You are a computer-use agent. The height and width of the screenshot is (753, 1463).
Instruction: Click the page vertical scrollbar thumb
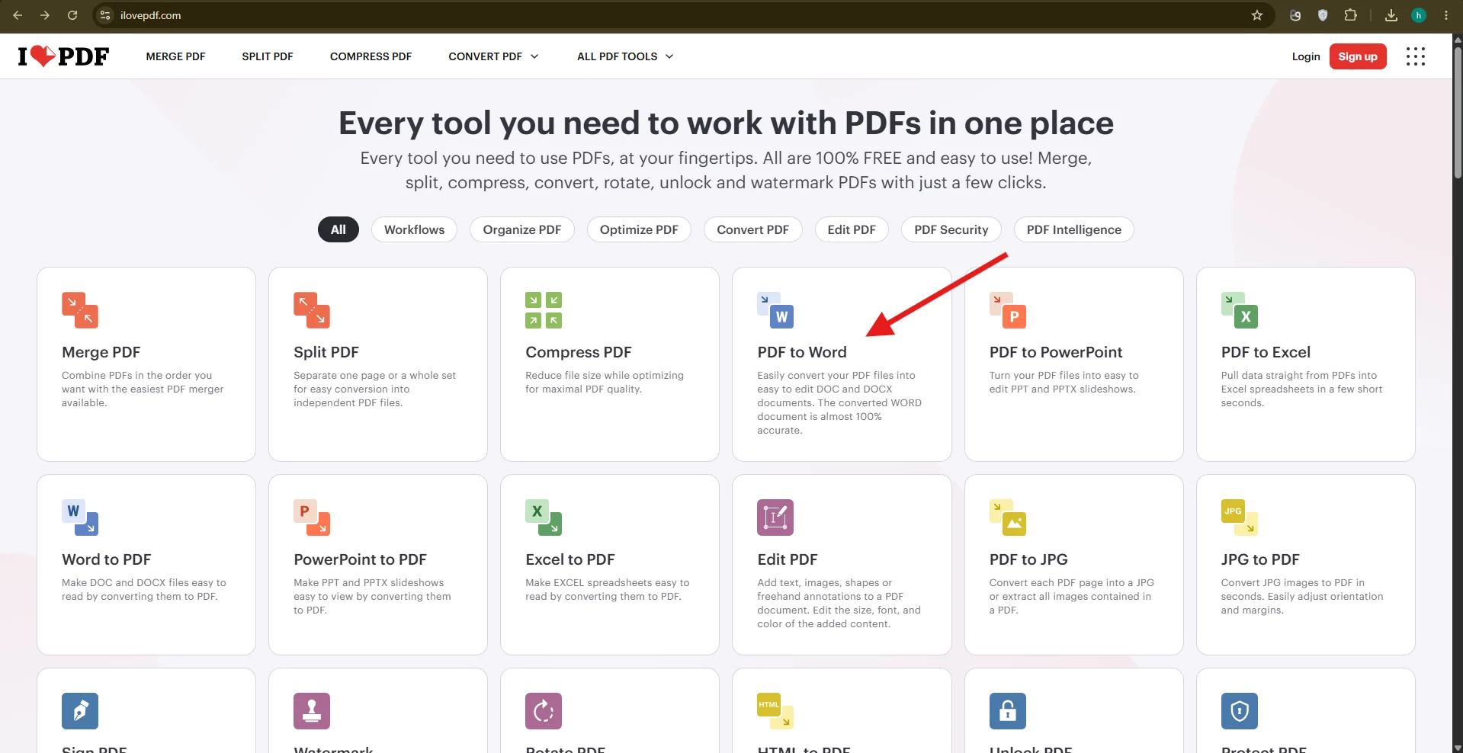point(1458,113)
